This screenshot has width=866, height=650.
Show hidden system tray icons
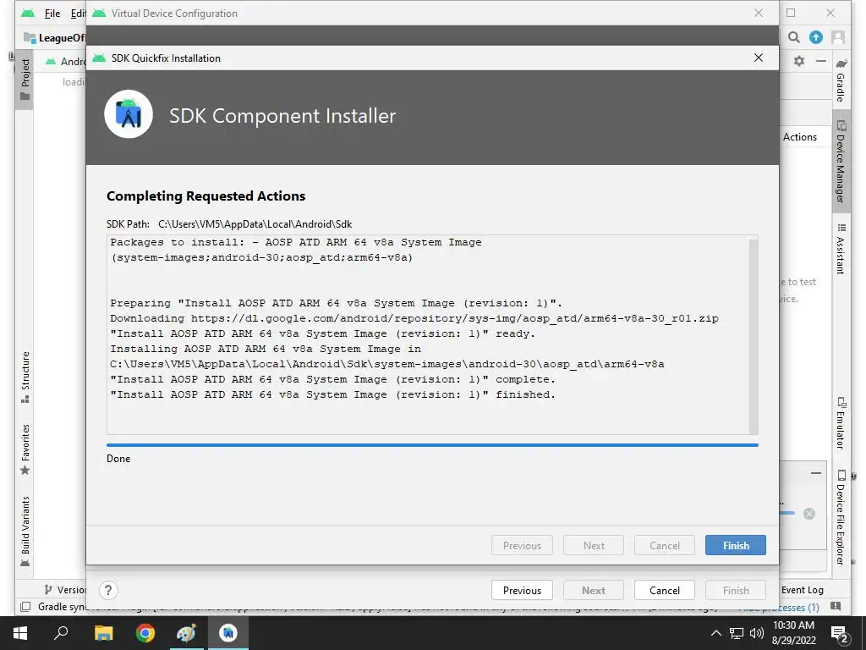(x=715, y=633)
